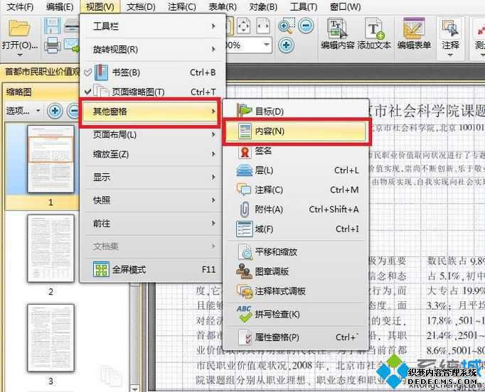This screenshot has width=485, height=392.
Task: Expand the 缩放至(Z) submenu
Action: [x=152, y=154]
